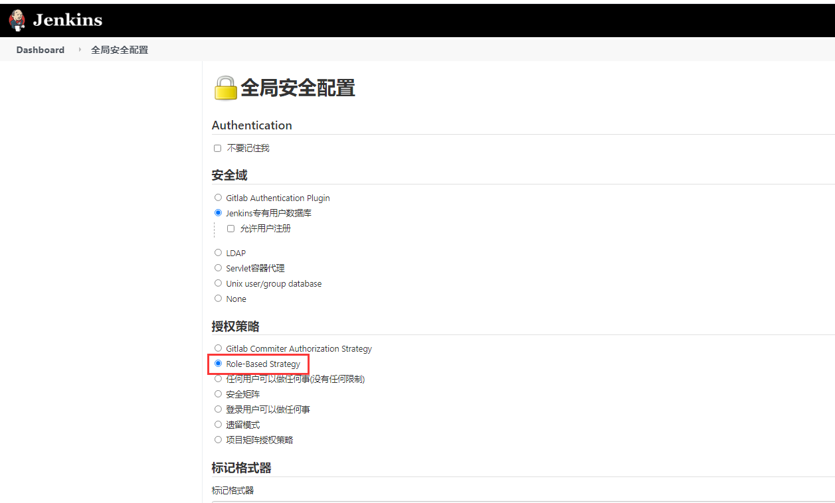Select the Role-Based Strategy radio button
The width and height of the screenshot is (835, 503).
pyautogui.click(x=218, y=364)
